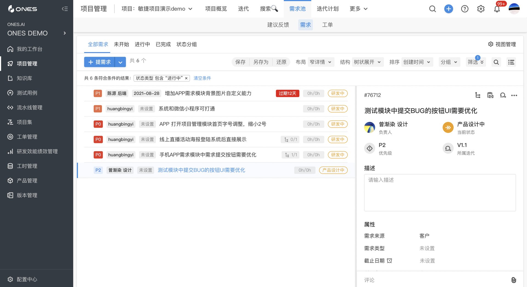Toggle the list detail view icon top right
Image resolution: width=527 pixels, height=287 pixels.
pos(511,62)
